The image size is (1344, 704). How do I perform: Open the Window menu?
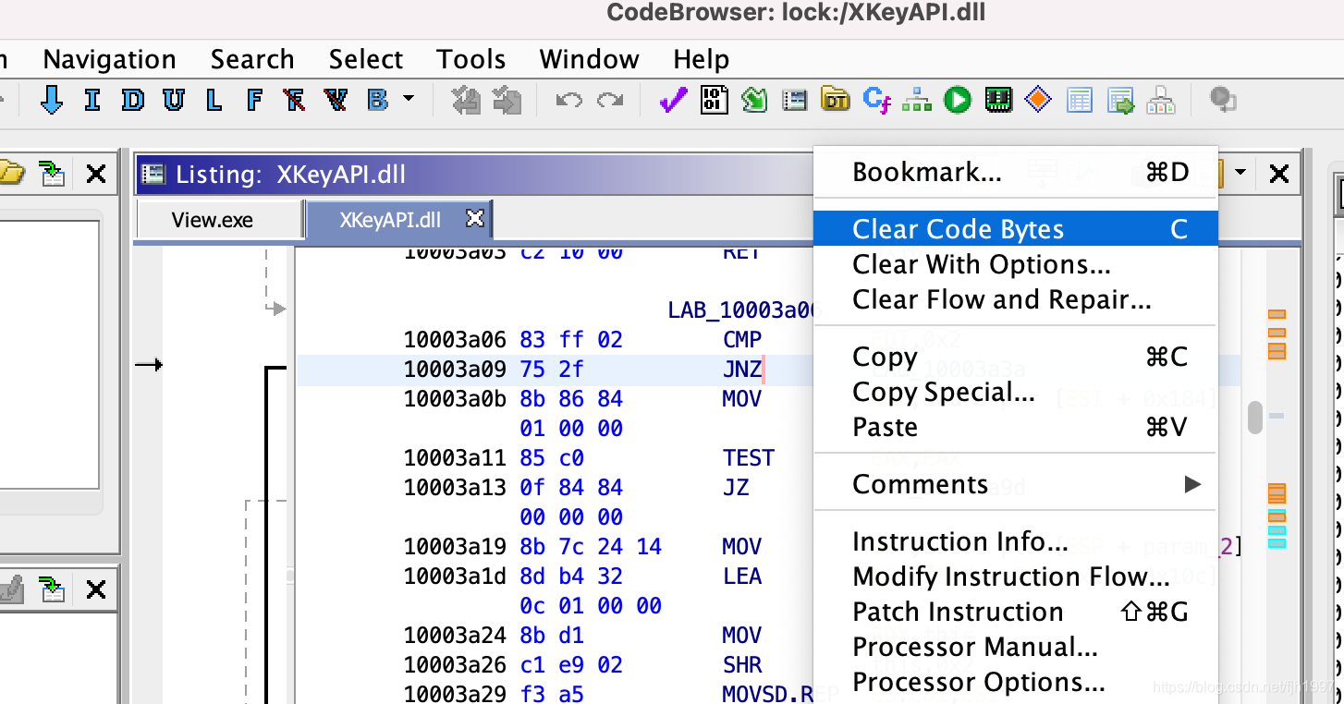point(590,59)
